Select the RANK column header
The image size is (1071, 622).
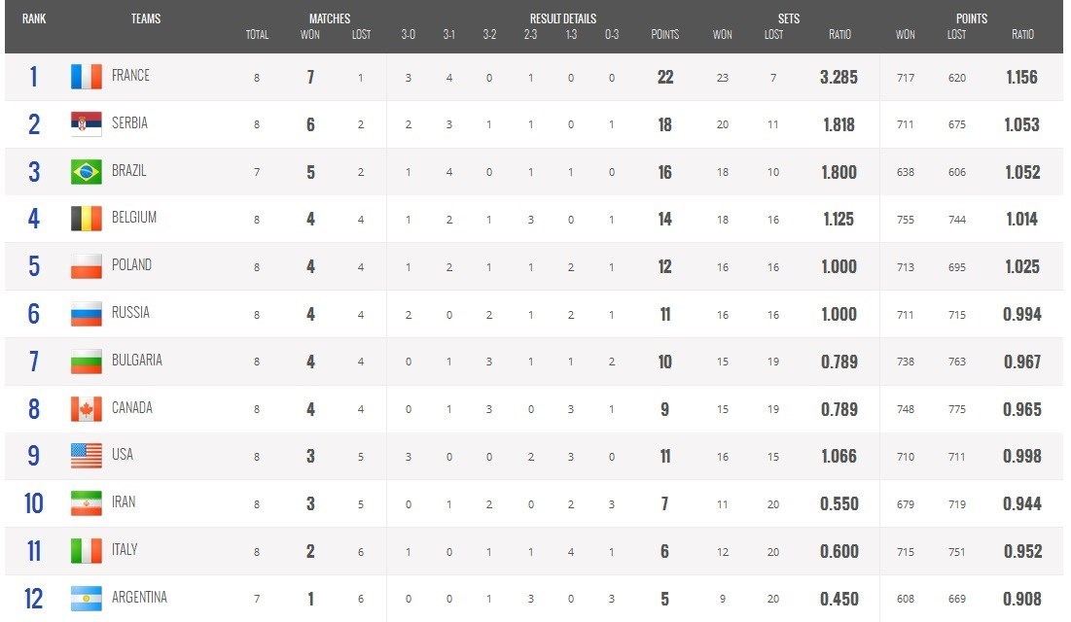[x=34, y=18]
